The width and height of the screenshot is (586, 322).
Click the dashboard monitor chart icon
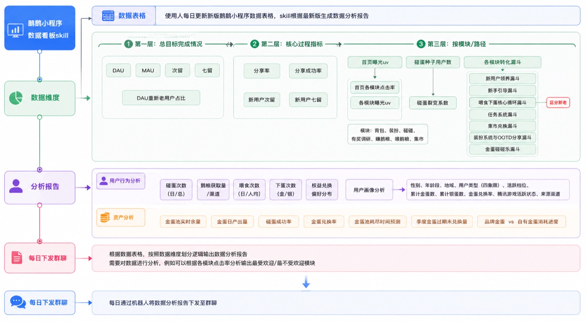(x=15, y=30)
